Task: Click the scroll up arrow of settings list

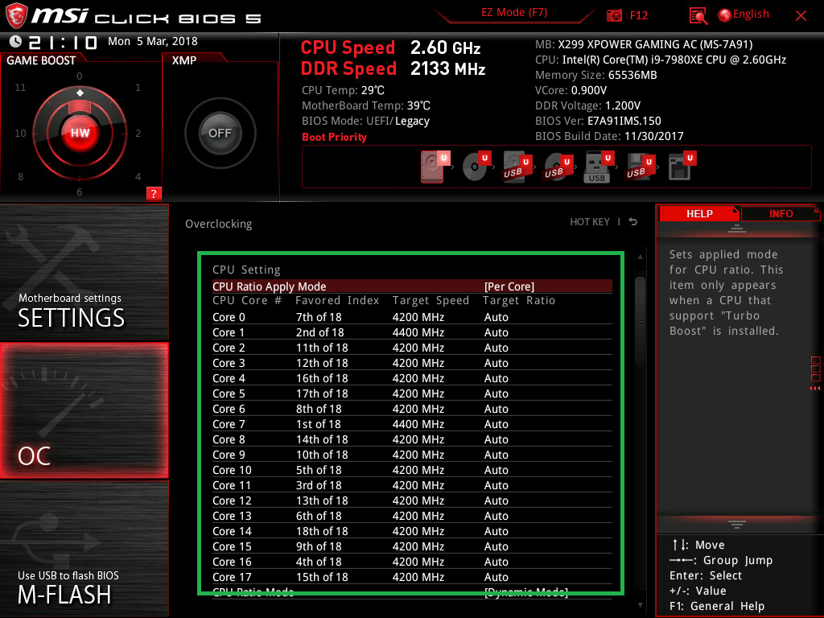Action: (640, 257)
